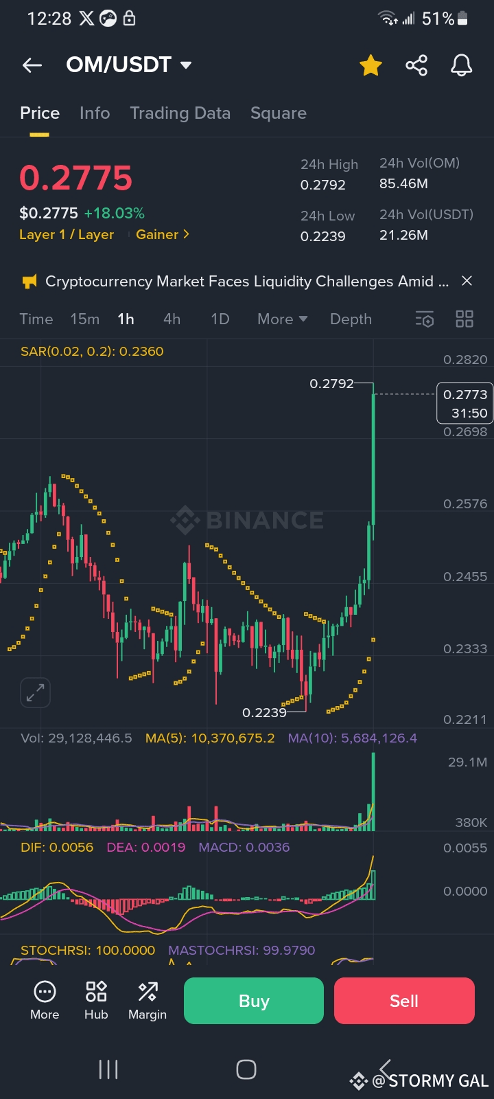Viewport: 494px width, 1099px height.
Task: Tap the 0.2239 low marker on chart
Action: [x=264, y=712]
